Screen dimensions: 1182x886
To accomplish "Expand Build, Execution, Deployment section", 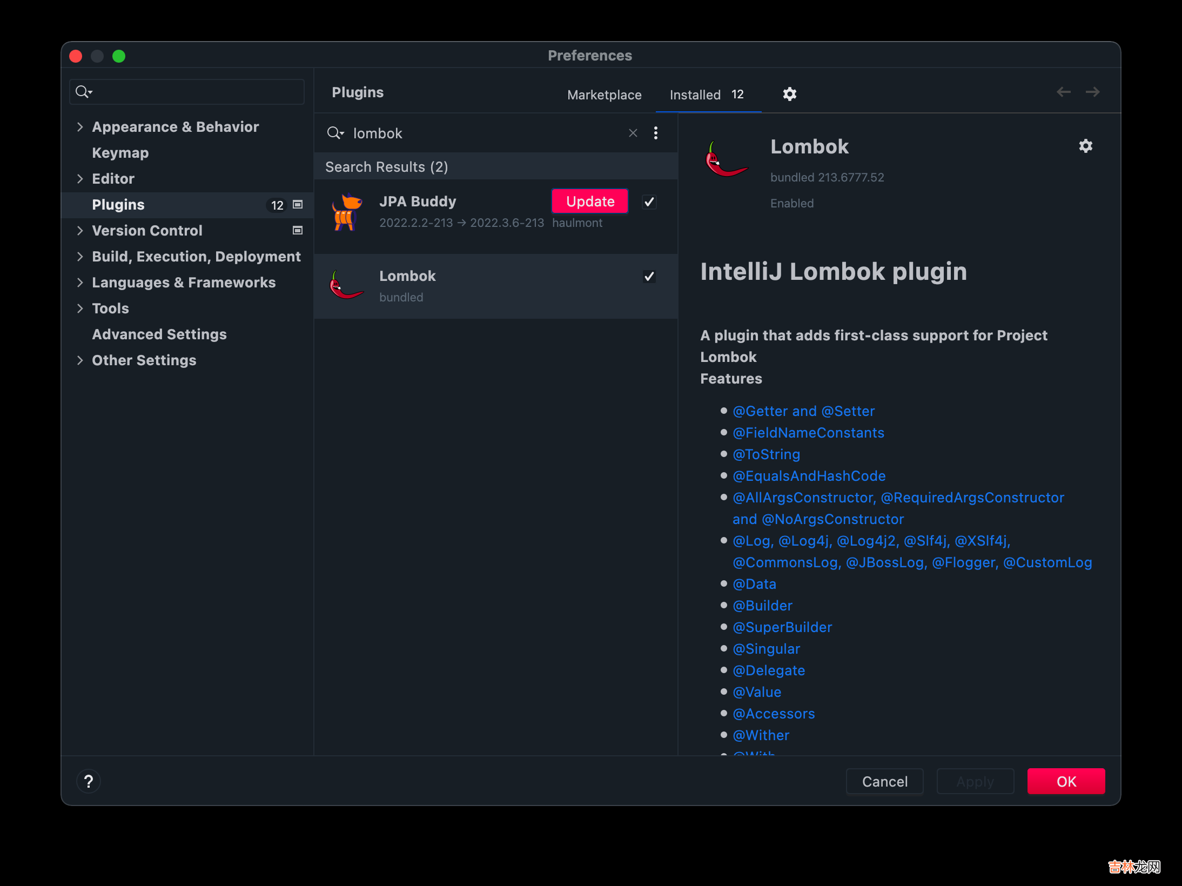I will pyautogui.click(x=80, y=257).
